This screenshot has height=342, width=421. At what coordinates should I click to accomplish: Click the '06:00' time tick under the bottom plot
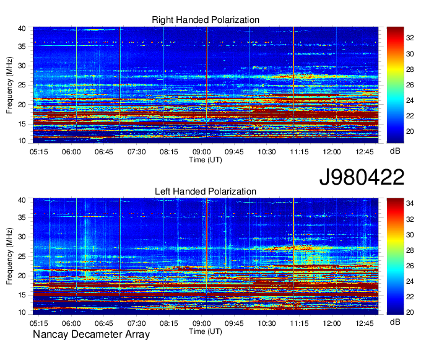pos(71,323)
